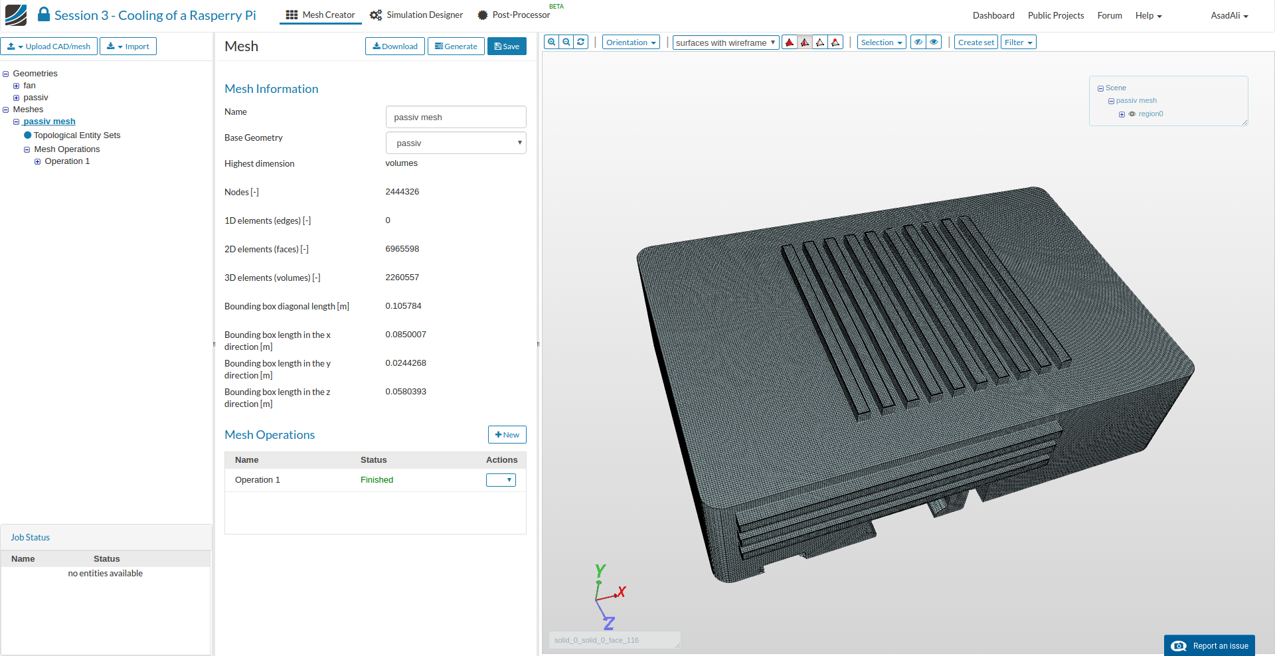This screenshot has height=656, width=1275.
Task: Click the mesh Name input field
Action: click(x=456, y=118)
